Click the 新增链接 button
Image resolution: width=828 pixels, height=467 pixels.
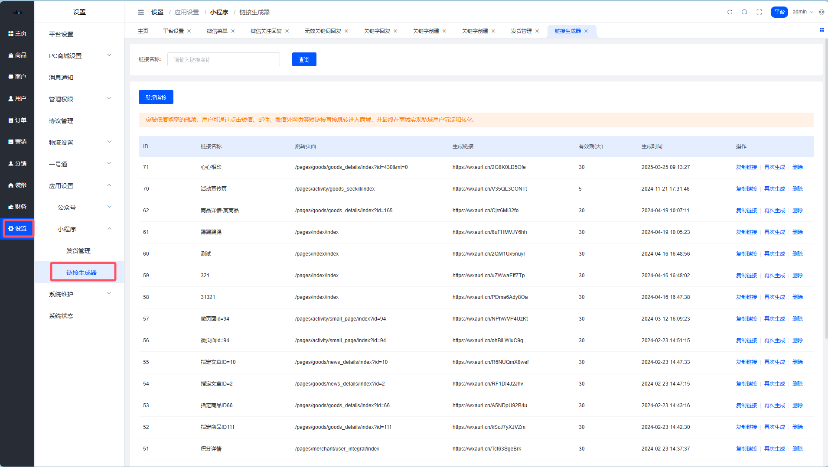[x=156, y=97]
